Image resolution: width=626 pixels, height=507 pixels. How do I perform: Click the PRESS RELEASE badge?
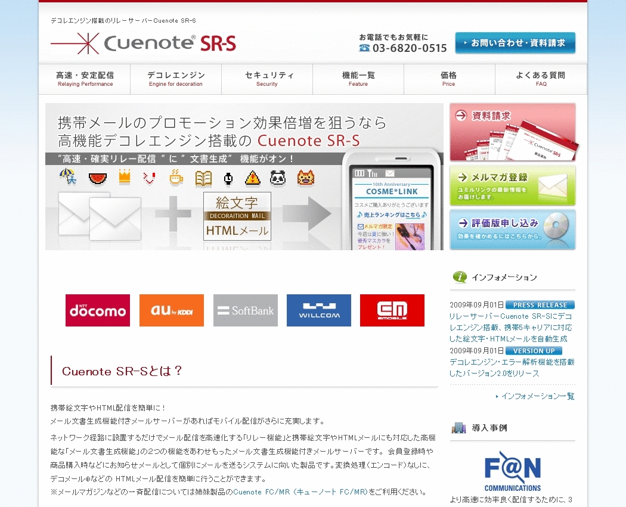[540, 305]
